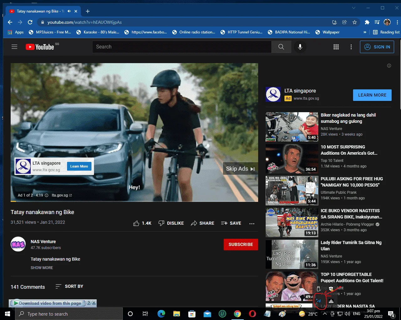The width and height of the screenshot is (401, 320).
Task: Start voice search with the microphone
Action: [x=300, y=47]
